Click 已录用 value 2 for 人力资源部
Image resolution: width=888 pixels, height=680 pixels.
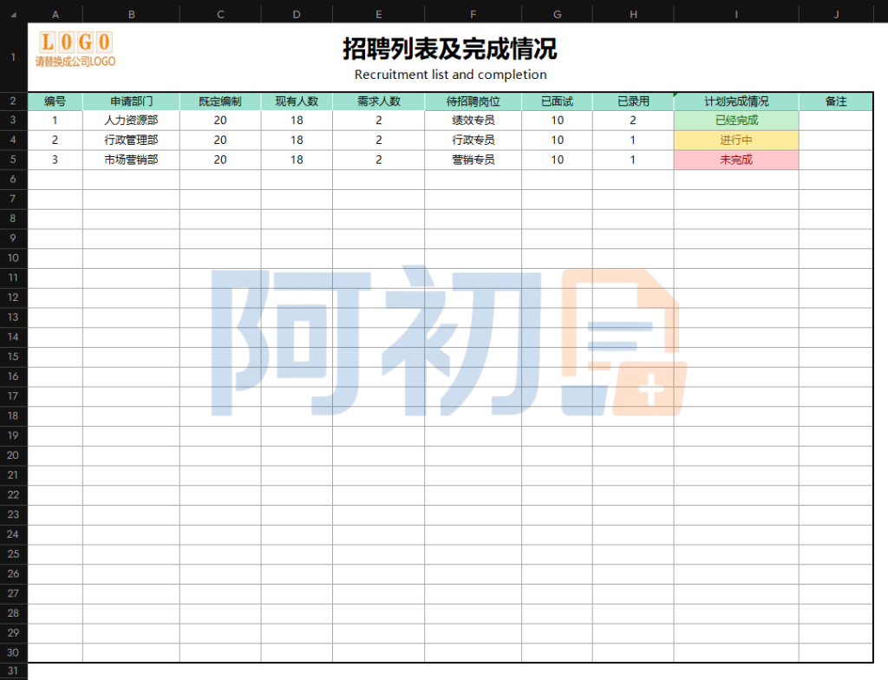point(633,121)
